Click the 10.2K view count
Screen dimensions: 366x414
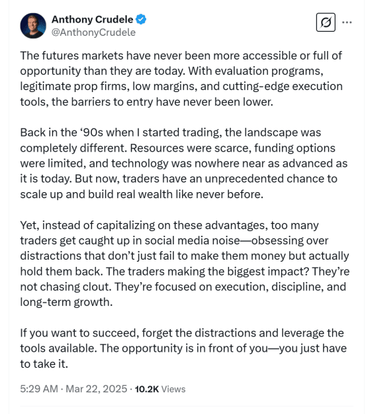(x=147, y=389)
